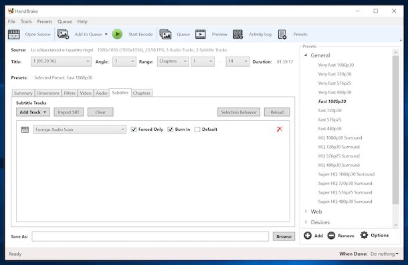Switch to the Filters tab
The width and height of the screenshot is (408, 265).
click(x=70, y=93)
